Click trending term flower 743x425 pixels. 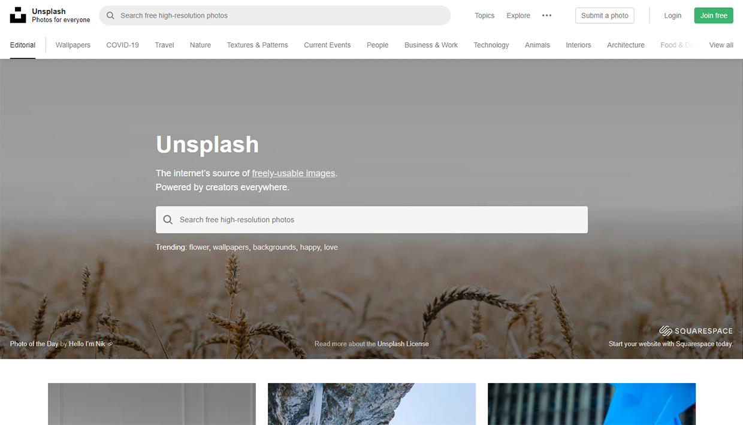click(x=199, y=247)
